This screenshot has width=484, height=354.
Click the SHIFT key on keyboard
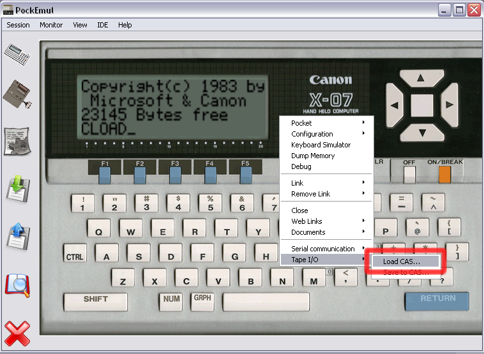(x=95, y=302)
